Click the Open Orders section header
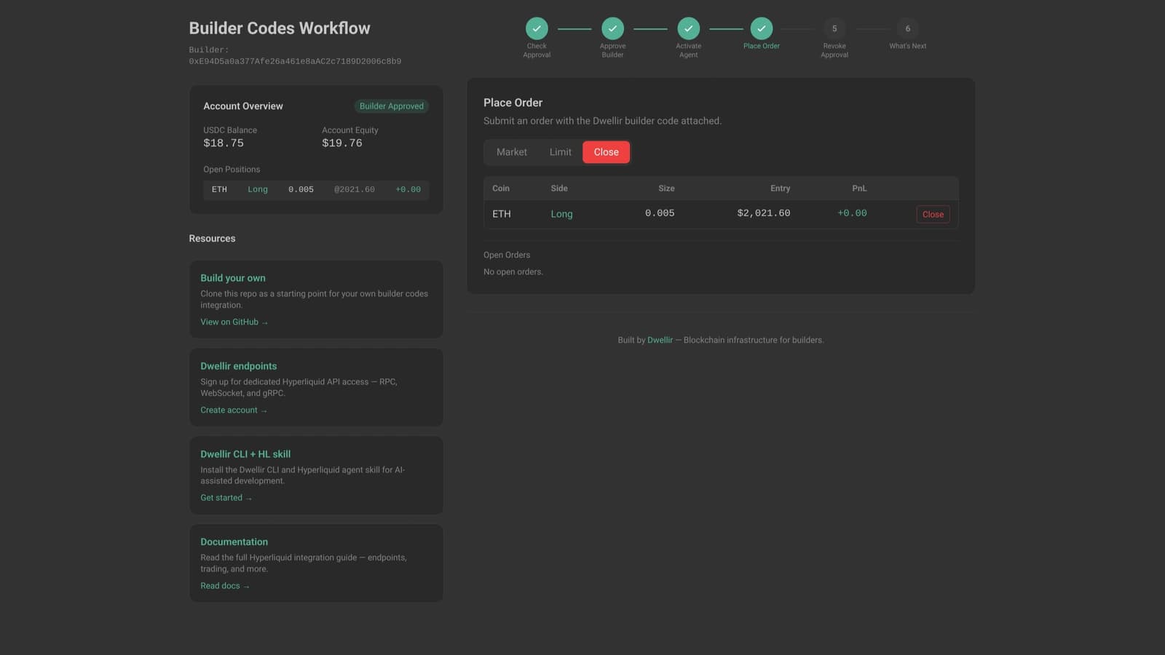The width and height of the screenshot is (1165, 655). pyautogui.click(x=507, y=255)
